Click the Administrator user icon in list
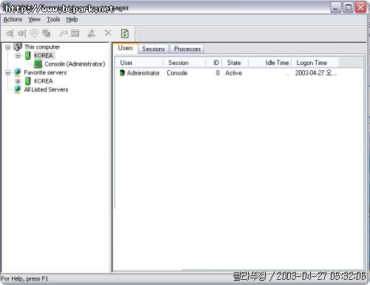Image resolution: width=370 pixels, height=285 pixels. pos(122,73)
